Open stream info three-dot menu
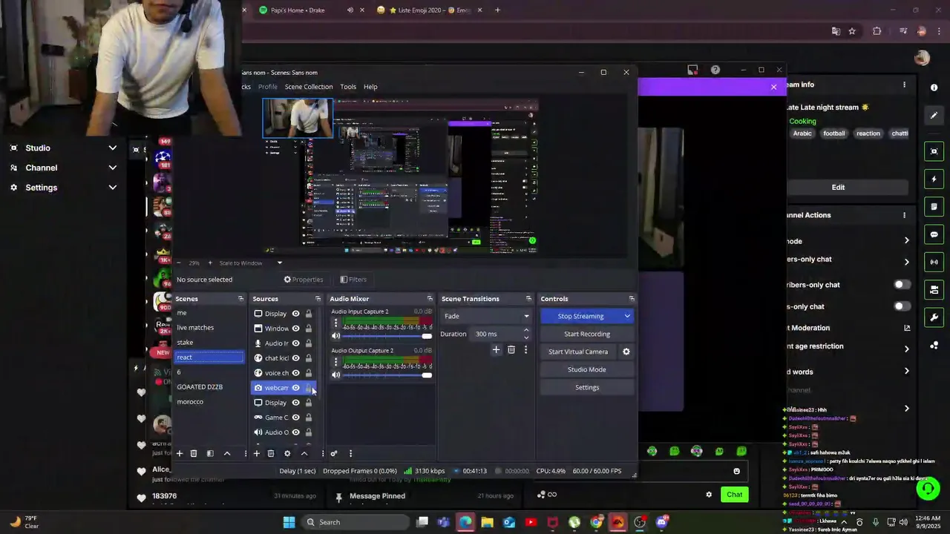Image resolution: width=950 pixels, height=534 pixels. (x=904, y=85)
